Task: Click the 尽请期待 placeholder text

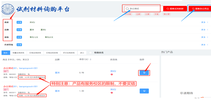Action: point(186,93)
